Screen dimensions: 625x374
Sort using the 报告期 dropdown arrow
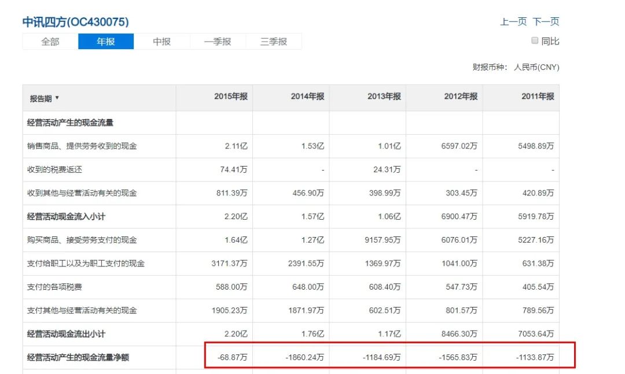click(x=57, y=98)
